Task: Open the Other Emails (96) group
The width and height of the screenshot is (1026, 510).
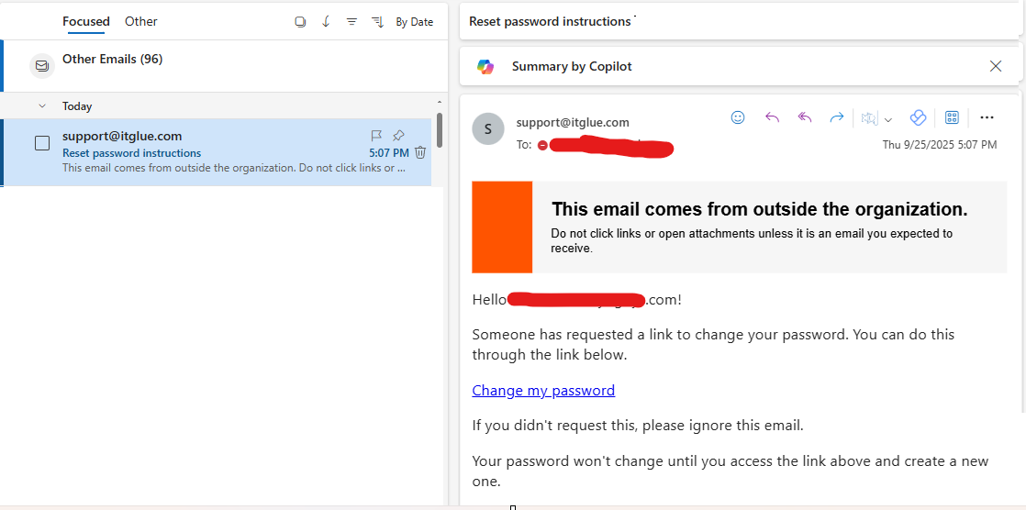Action: click(x=112, y=60)
